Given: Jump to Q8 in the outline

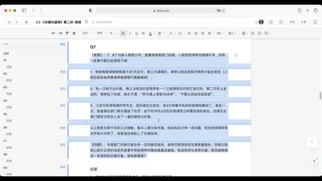Looking at the screenshot, I should pos(5,154).
